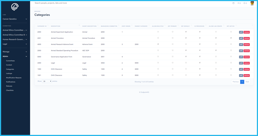Click the AEC SOP short description cell

tap(86, 50)
